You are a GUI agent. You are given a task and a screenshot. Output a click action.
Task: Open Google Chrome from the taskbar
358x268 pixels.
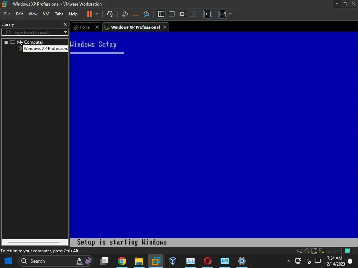[122, 261]
